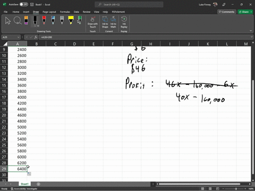Image resolution: width=255 pixels, height=191 pixels.
Task: Open the Data tab
Action: tap(76, 12)
